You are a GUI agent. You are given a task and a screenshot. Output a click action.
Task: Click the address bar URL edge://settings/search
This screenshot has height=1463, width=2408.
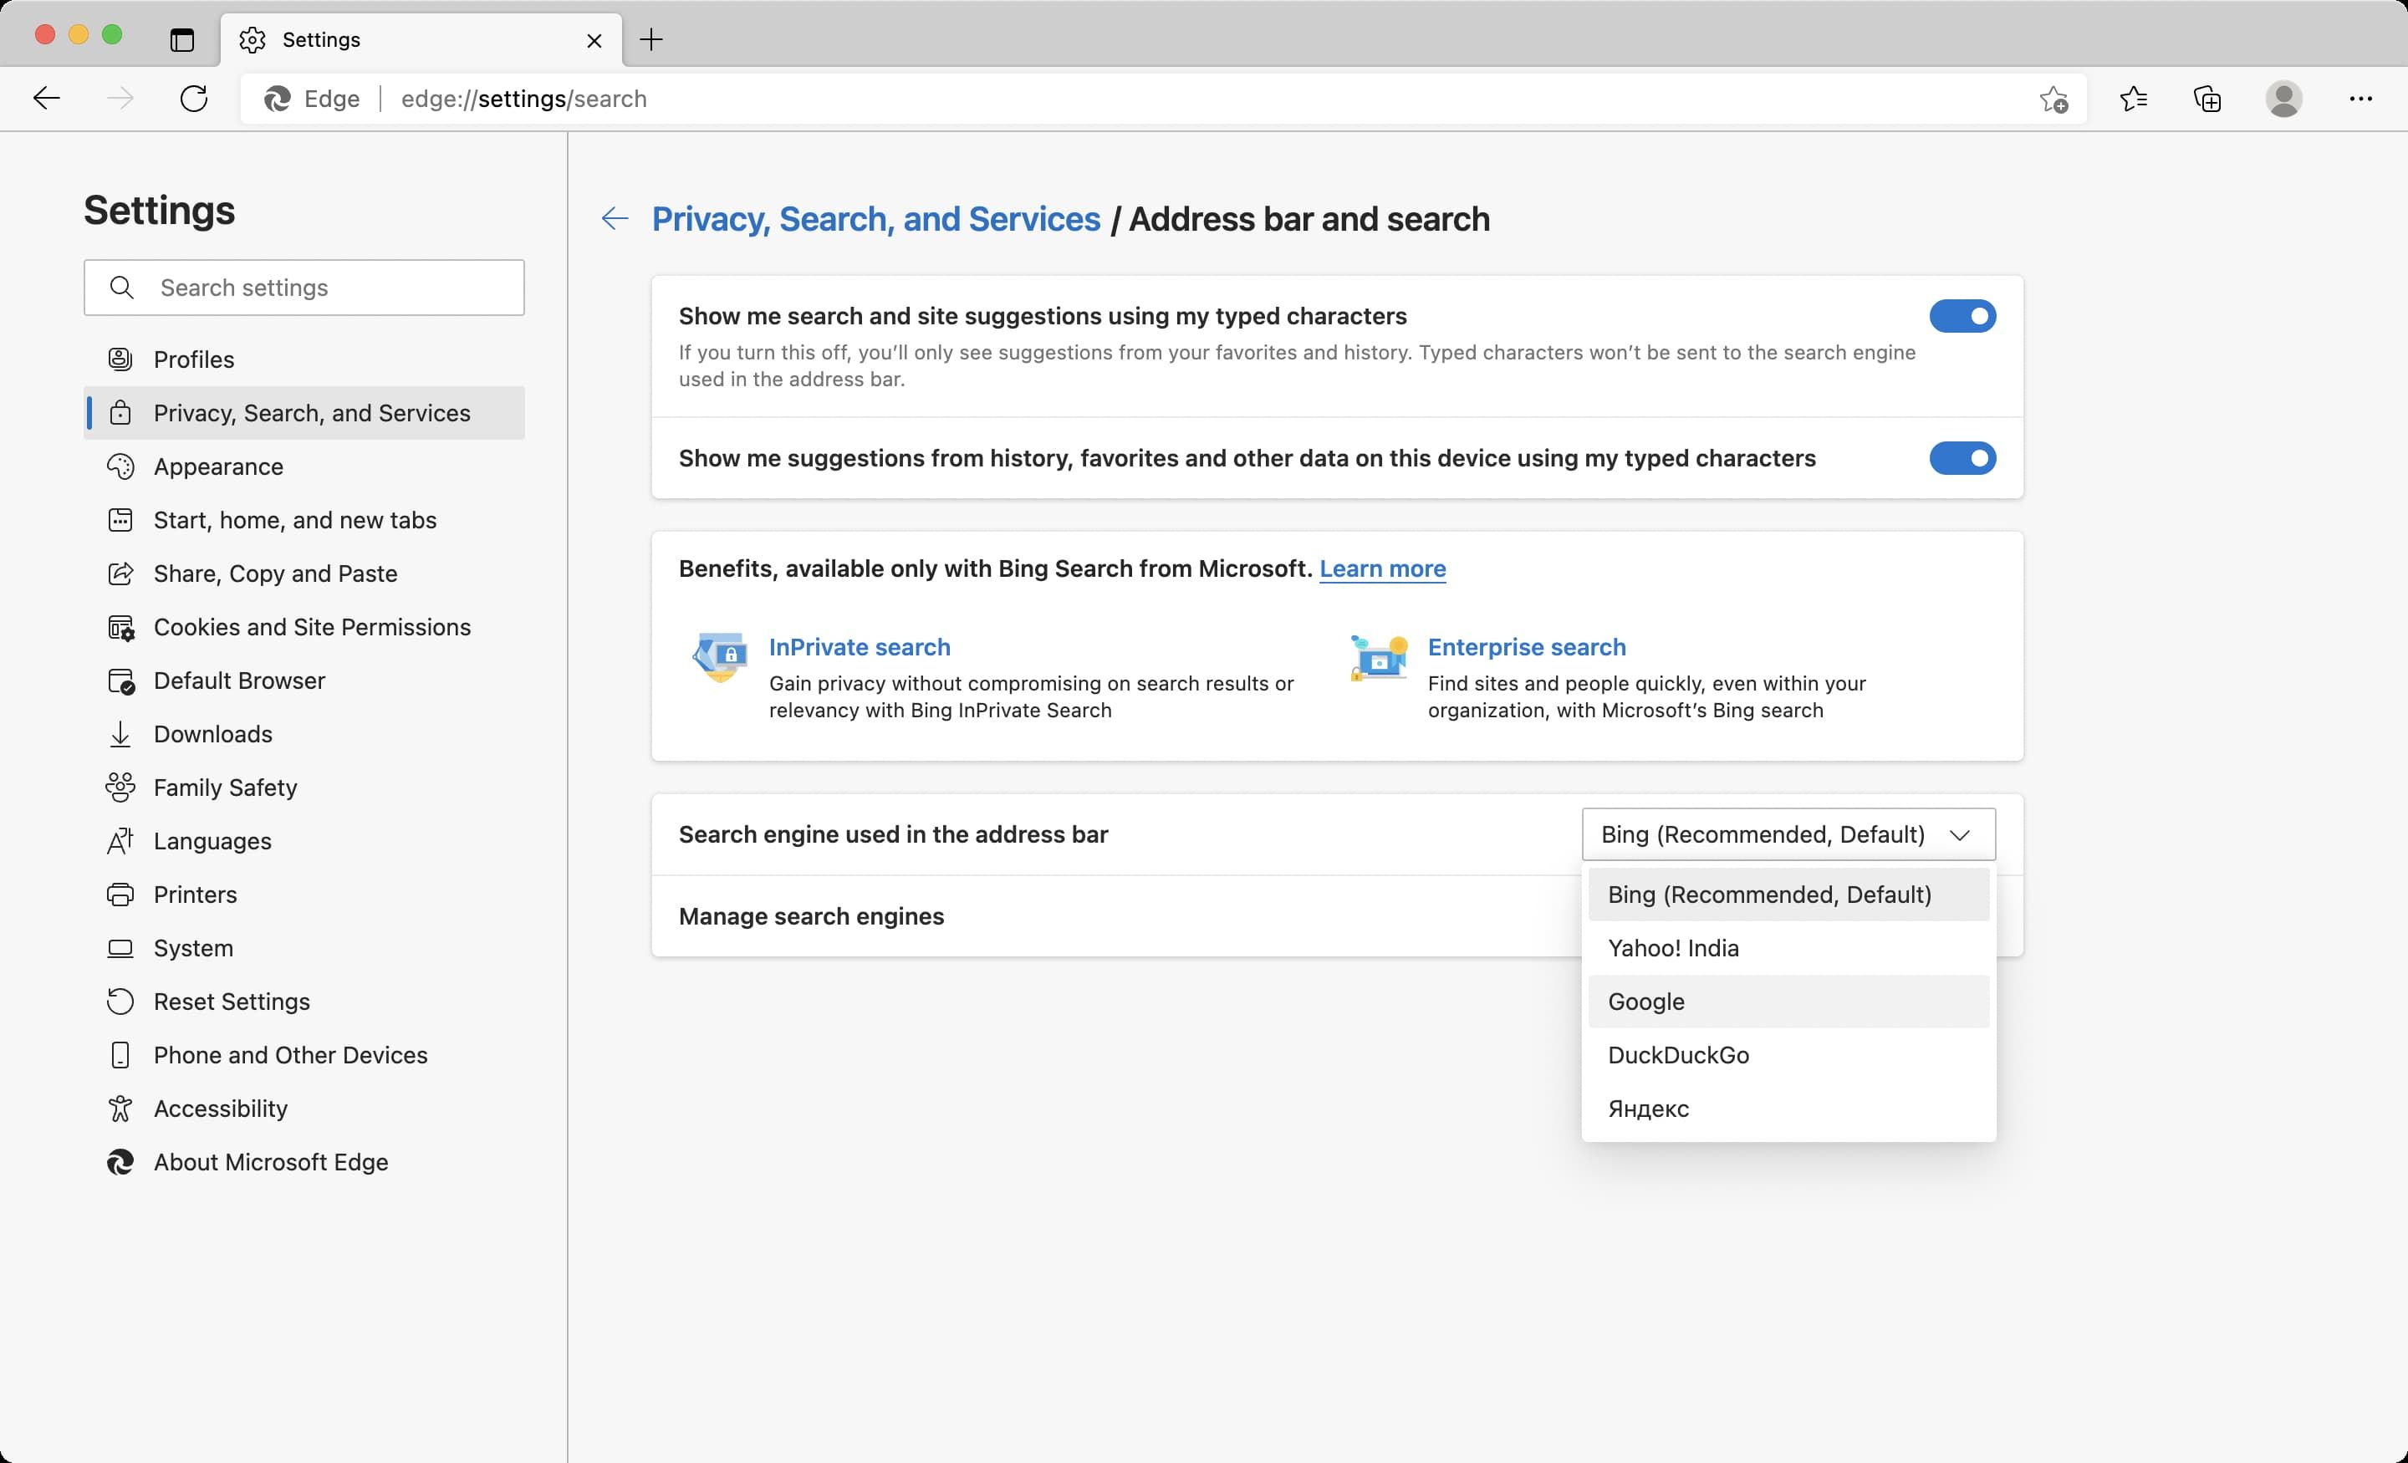[523, 99]
